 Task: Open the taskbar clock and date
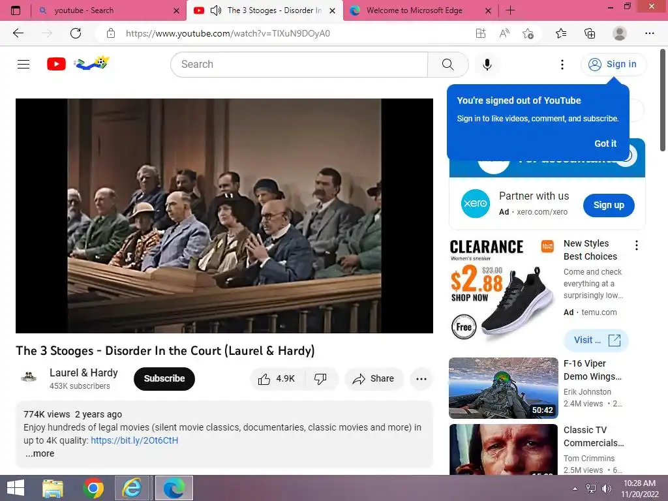[639, 489]
